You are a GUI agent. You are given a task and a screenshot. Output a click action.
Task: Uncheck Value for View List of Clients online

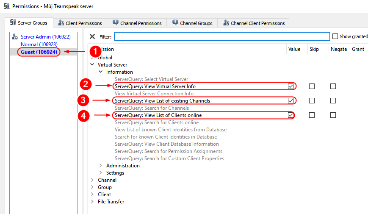tap(291, 115)
